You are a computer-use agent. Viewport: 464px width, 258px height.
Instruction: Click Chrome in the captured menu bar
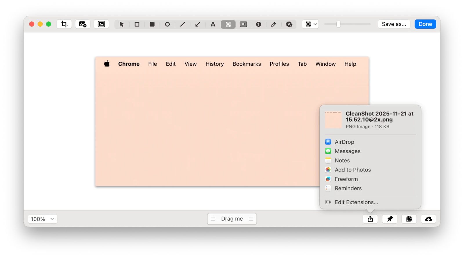click(129, 64)
